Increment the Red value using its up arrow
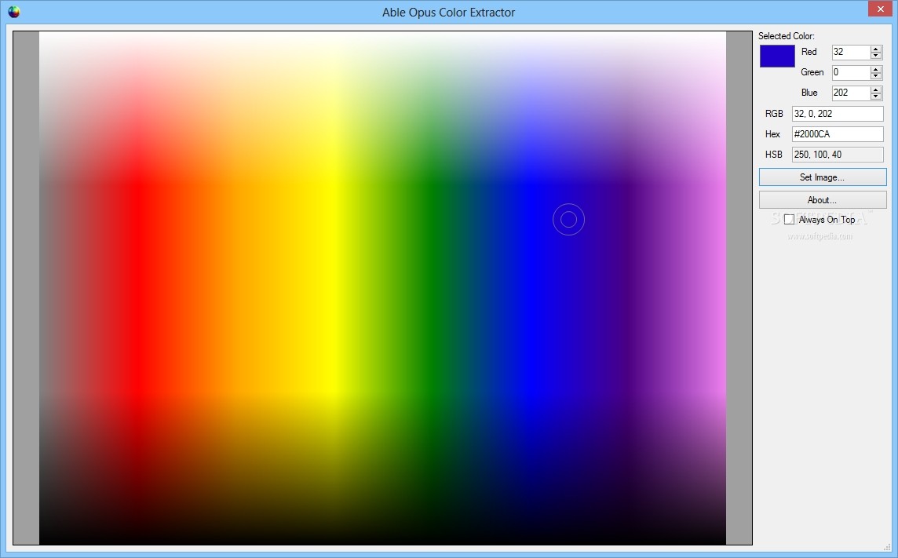 (877, 49)
